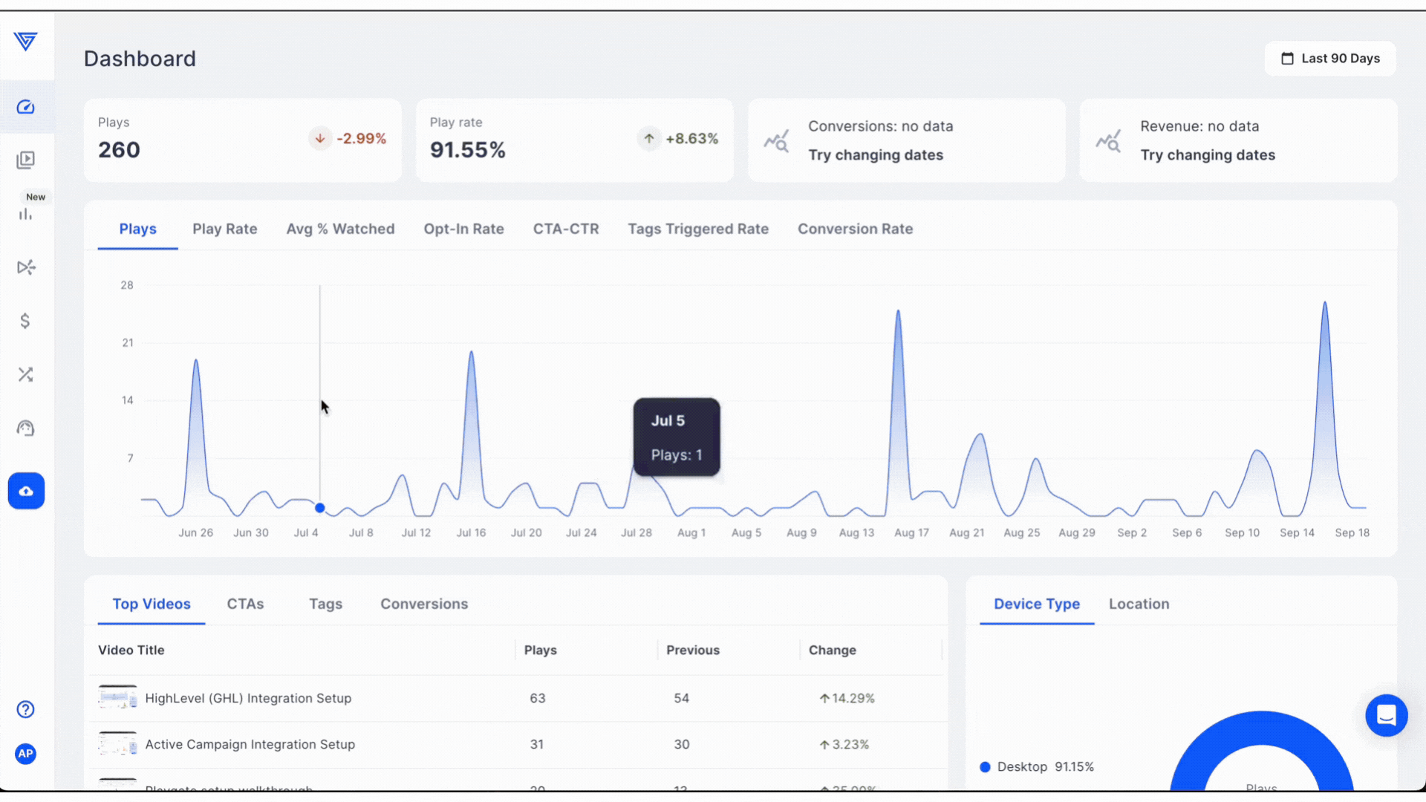
Task: Open the help question mark icon
Action: click(x=25, y=709)
